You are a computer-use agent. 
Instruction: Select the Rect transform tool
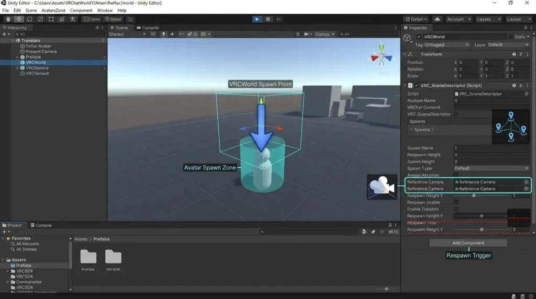tap(51, 19)
